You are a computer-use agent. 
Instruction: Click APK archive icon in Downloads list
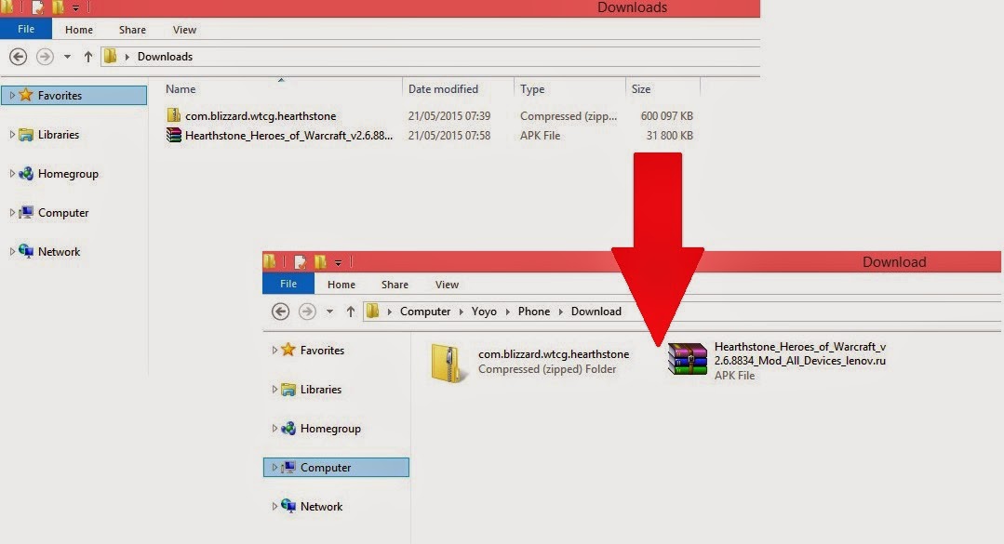[173, 135]
